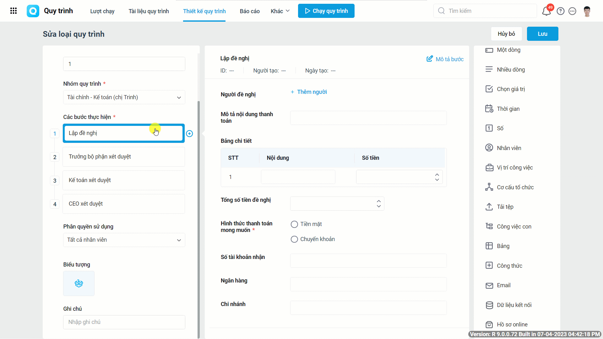Image resolution: width=603 pixels, height=339 pixels.
Task: Click the left panel vertical scrollbar
Action: (198, 219)
